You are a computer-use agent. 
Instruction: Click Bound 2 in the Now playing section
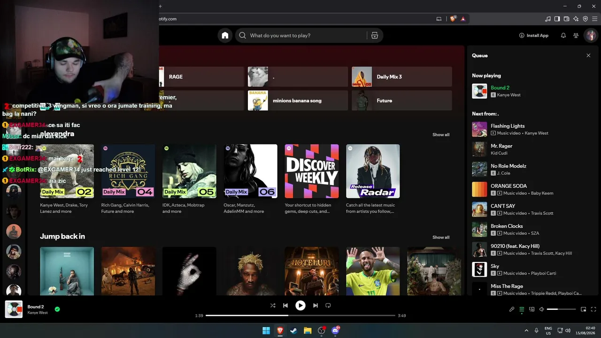point(500,88)
